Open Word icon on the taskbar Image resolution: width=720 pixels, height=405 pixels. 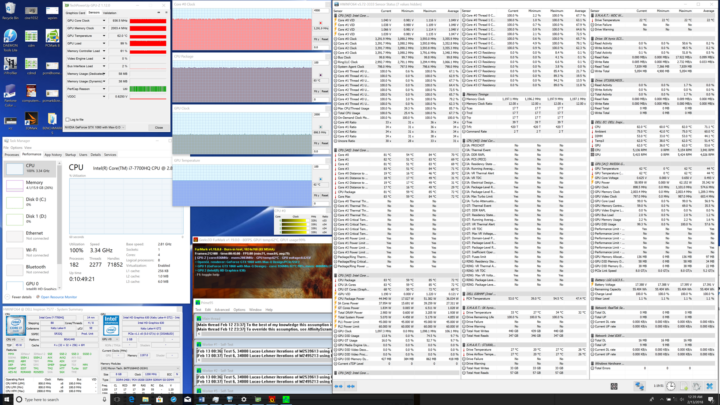201,399
